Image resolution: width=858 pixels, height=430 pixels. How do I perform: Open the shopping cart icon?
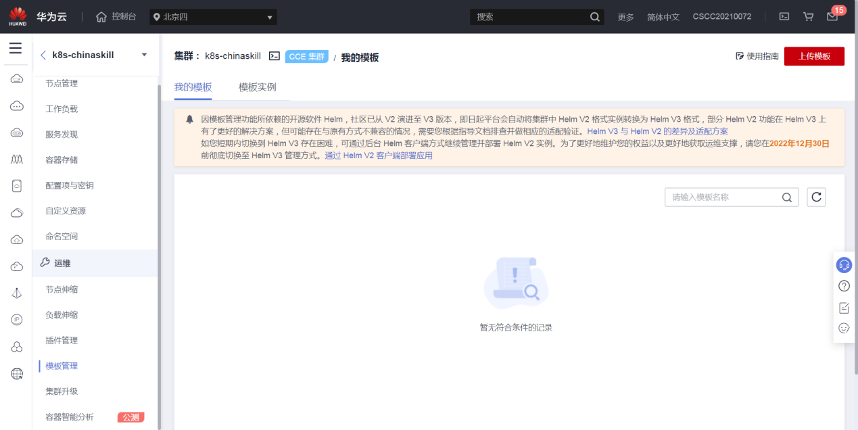808,17
